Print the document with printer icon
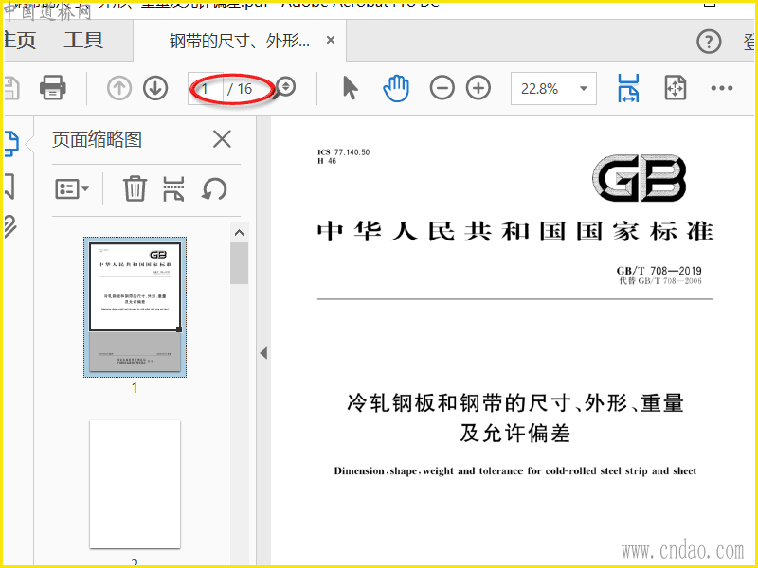758x568 pixels. coord(53,88)
